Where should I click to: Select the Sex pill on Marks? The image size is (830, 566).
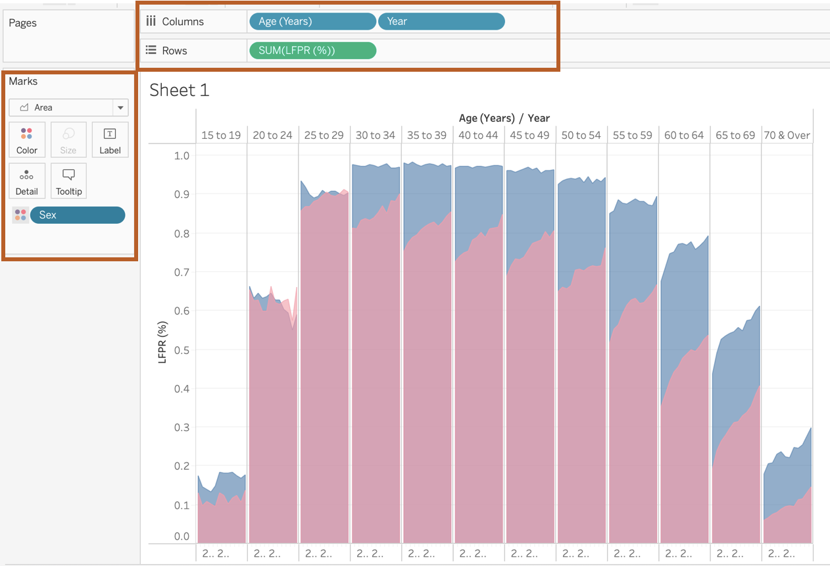coord(77,215)
